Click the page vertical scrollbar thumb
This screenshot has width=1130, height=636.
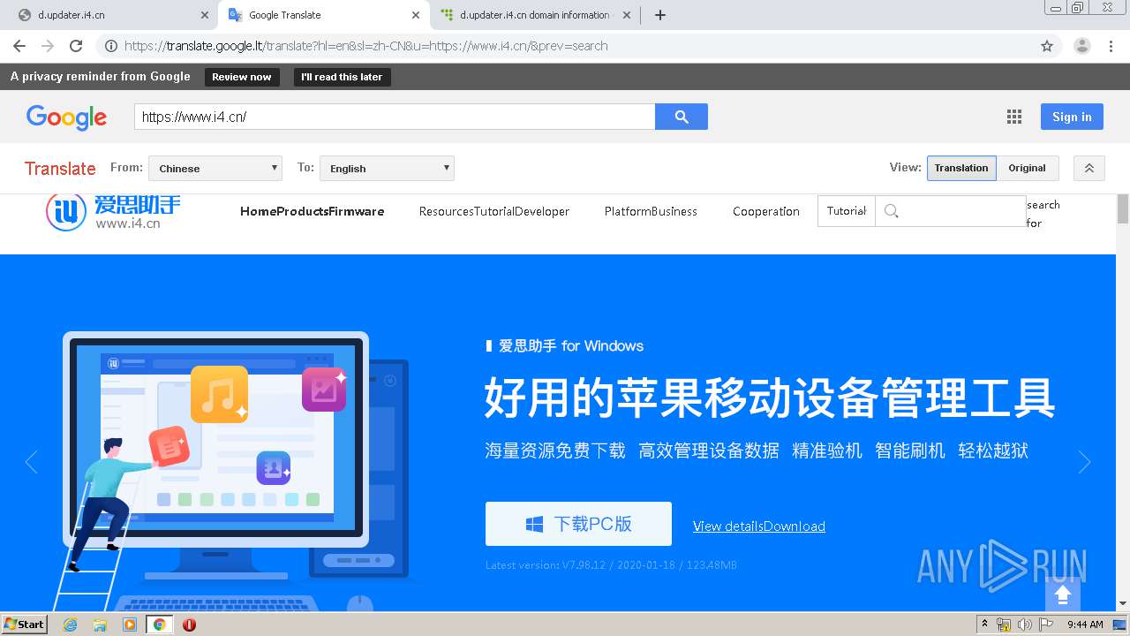[1123, 208]
